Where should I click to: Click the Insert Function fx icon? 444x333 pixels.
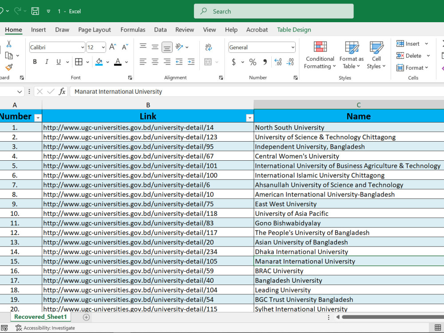(x=62, y=91)
